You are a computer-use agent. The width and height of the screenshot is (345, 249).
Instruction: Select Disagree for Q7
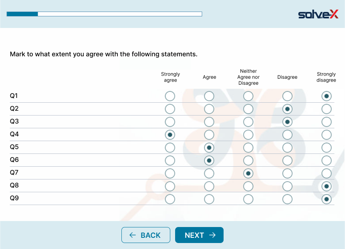(287, 173)
